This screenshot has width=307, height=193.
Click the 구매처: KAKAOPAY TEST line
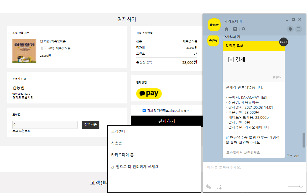click(x=247, y=98)
